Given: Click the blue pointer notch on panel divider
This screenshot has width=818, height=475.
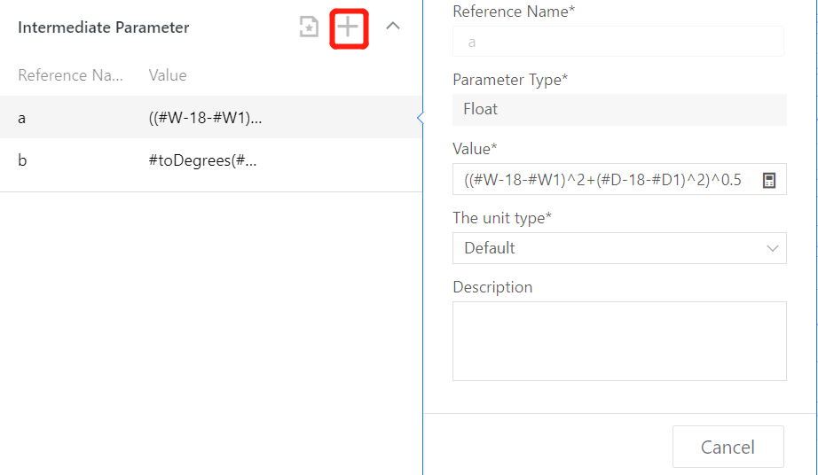Looking at the screenshot, I should [420, 117].
